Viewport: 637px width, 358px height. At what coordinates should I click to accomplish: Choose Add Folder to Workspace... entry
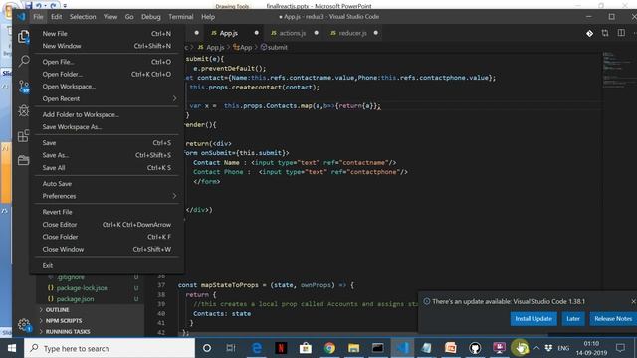tap(106, 115)
